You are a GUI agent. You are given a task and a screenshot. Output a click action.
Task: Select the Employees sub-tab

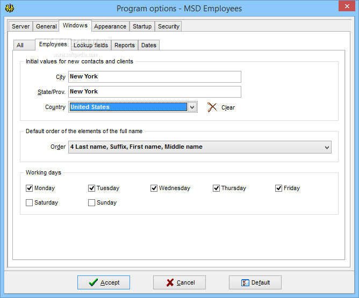pyautogui.click(x=53, y=44)
